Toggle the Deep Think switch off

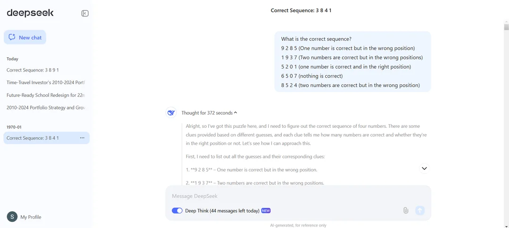click(x=177, y=211)
